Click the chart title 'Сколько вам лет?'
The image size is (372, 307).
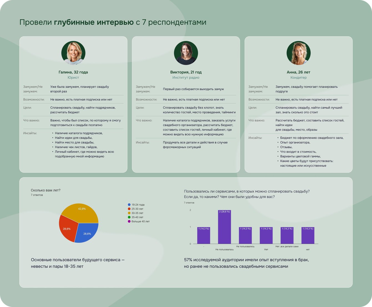46,190
